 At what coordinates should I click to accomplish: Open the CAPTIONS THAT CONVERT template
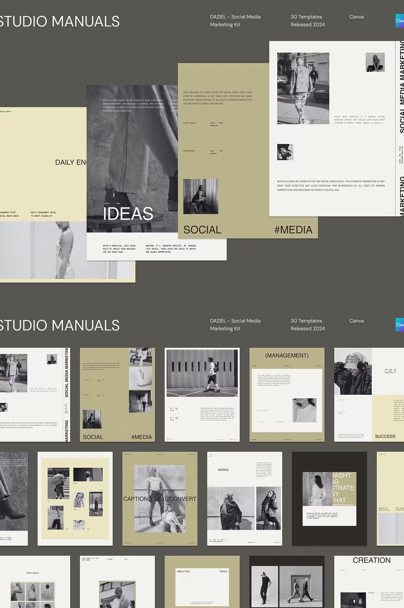coord(160,499)
